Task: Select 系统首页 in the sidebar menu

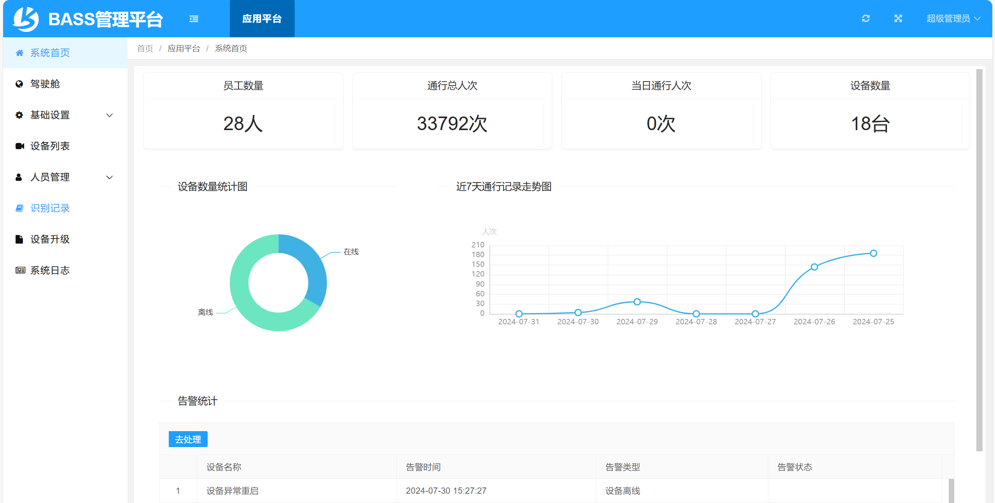Action: pyautogui.click(x=49, y=53)
